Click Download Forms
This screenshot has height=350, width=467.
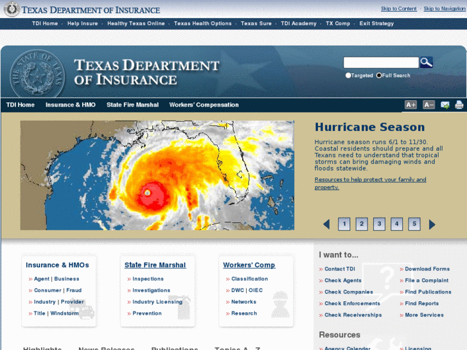pos(427,268)
